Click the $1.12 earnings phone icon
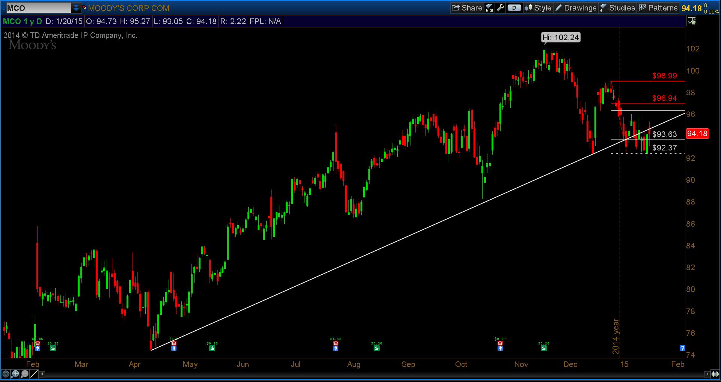Viewport: 721px width, 382px height. [336, 343]
